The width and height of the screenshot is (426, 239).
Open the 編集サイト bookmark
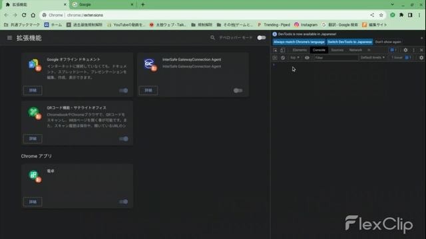pyautogui.click(x=374, y=25)
